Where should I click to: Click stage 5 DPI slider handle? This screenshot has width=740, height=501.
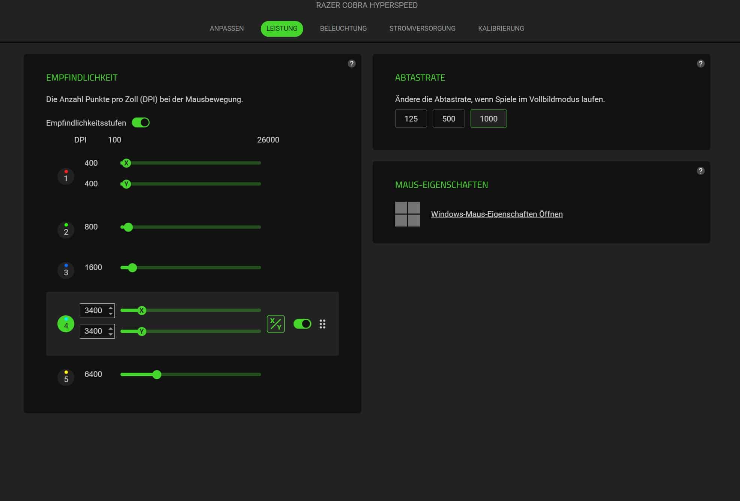coord(157,374)
